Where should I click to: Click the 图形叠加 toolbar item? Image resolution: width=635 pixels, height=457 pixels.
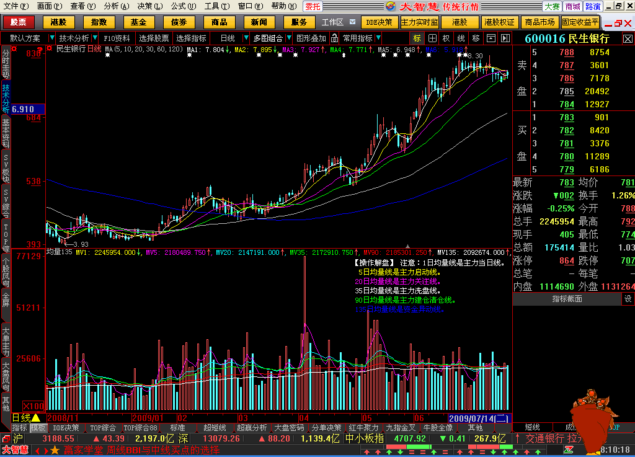tap(311, 38)
